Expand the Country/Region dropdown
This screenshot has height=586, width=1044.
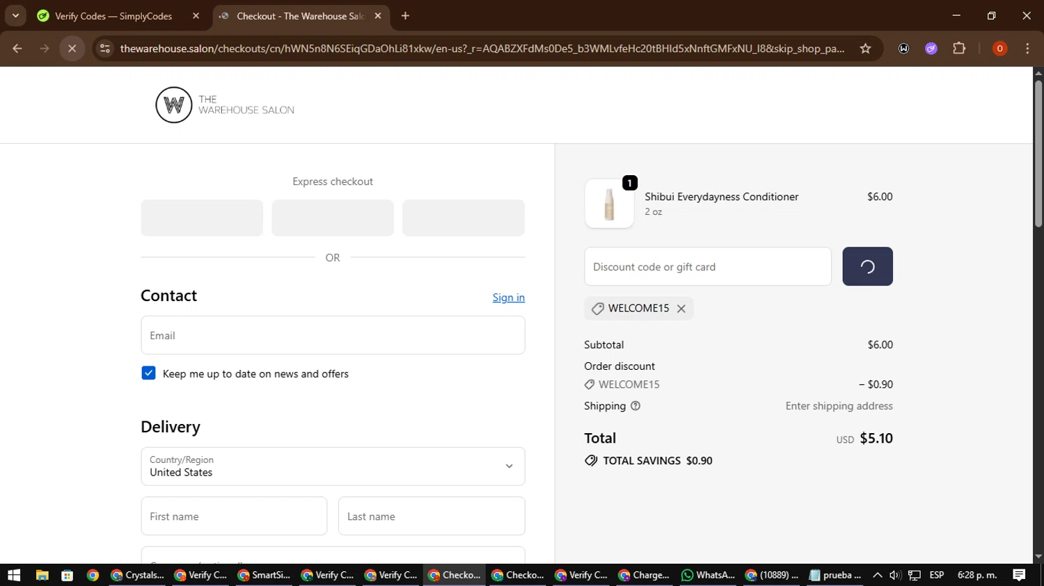click(x=333, y=466)
